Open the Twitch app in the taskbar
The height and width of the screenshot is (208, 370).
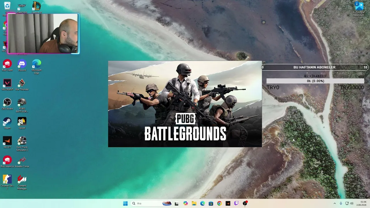click(x=236, y=203)
